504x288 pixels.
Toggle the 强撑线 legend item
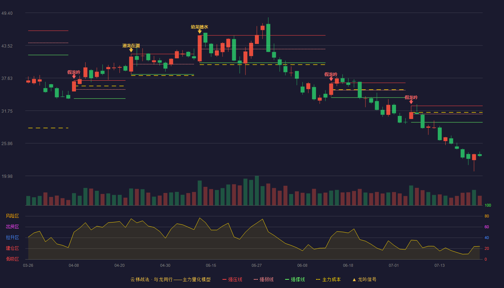point(295,279)
